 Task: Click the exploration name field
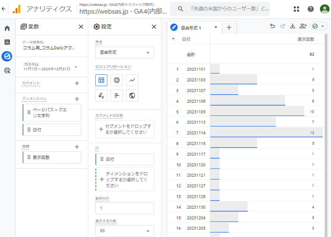[x=49, y=48]
